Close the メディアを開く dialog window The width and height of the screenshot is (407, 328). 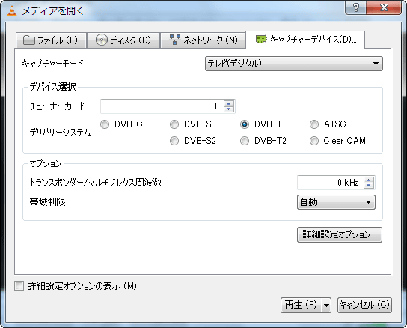click(x=384, y=7)
